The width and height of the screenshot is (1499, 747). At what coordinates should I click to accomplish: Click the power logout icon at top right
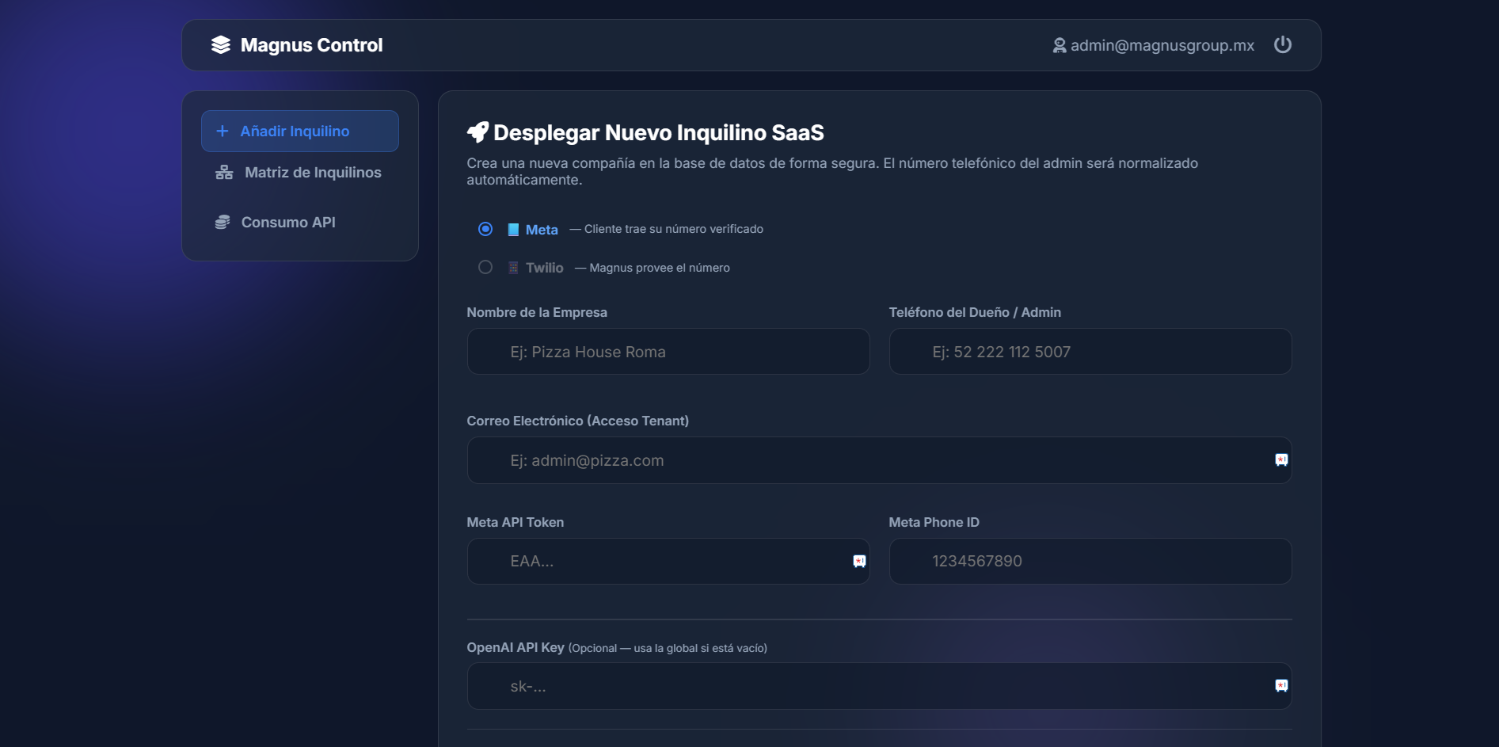pyautogui.click(x=1283, y=45)
